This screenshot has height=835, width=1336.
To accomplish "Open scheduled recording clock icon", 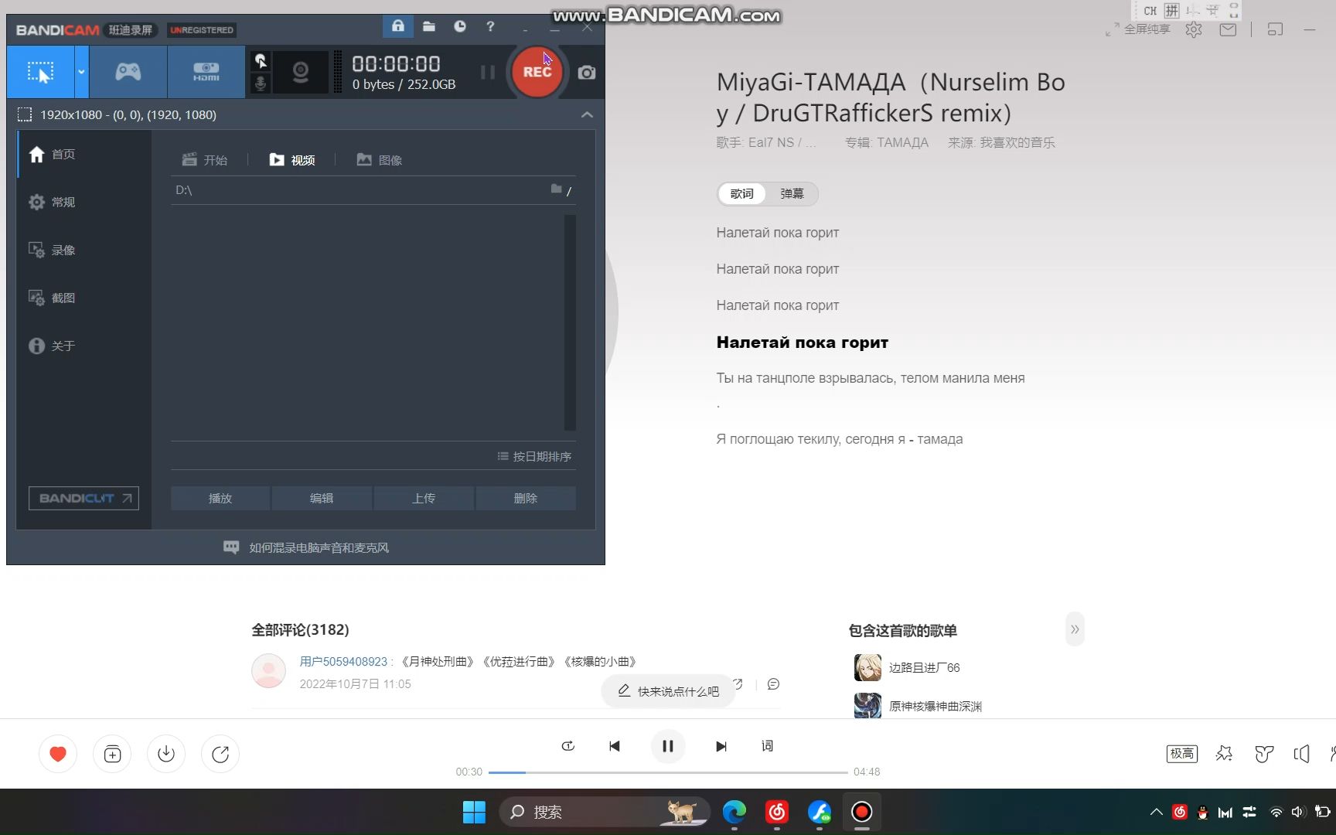I will coord(460,26).
